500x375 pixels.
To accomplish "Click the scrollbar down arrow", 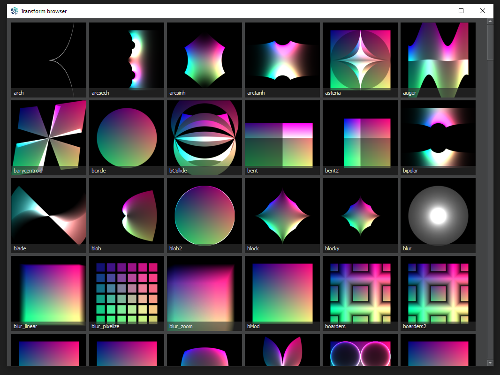I will 490,363.
